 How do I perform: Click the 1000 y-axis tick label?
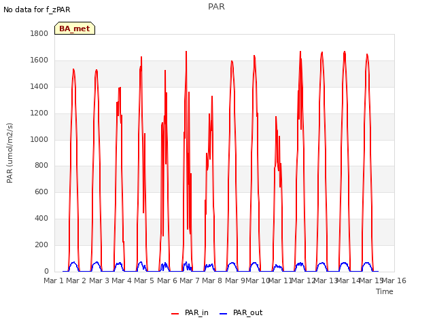tap(39, 139)
